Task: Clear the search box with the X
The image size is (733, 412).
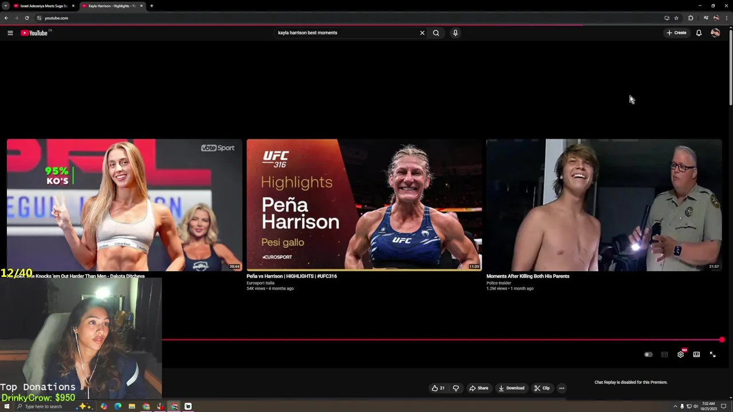Action: (422, 33)
